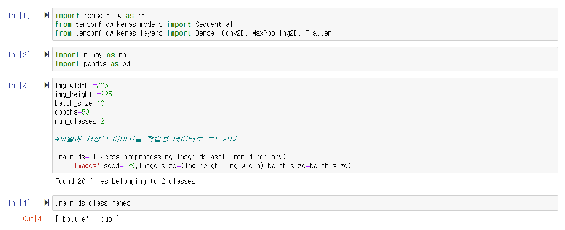565x230 pixels.
Task: Place cursor in 'import tensorflow as tf' line
Action: tap(100, 16)
